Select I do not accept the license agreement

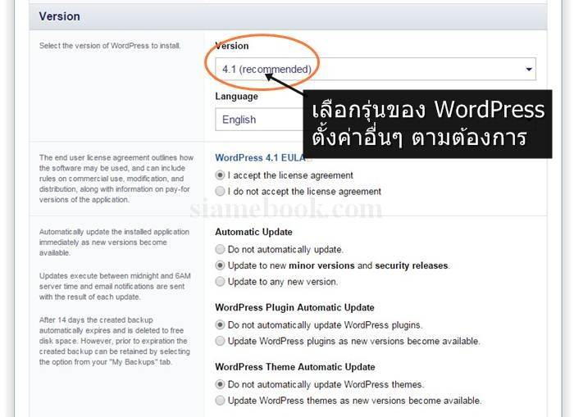coord(220,192)
